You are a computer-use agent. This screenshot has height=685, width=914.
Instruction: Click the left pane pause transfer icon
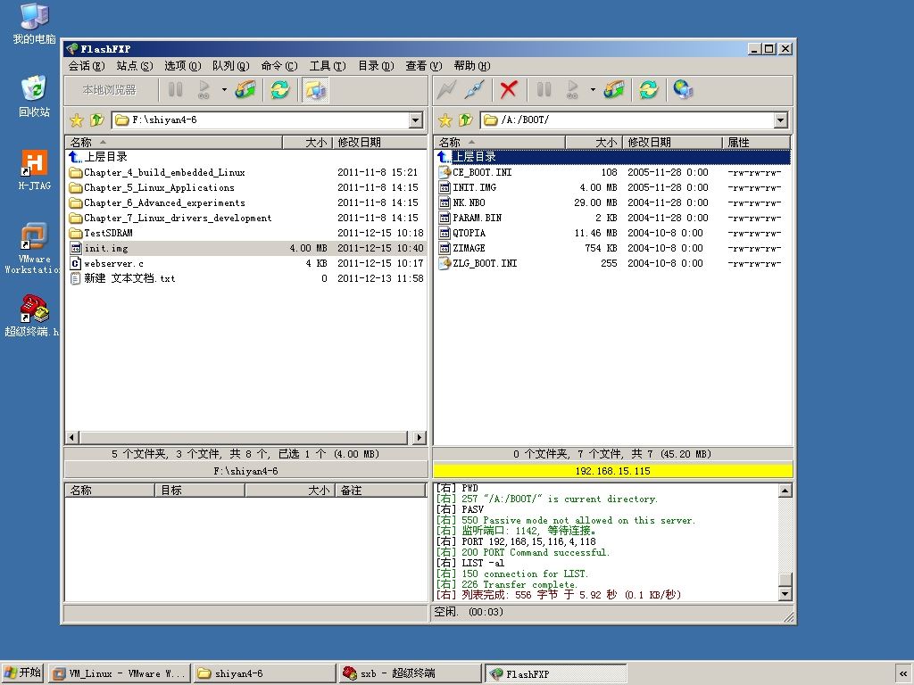point(176,90)
